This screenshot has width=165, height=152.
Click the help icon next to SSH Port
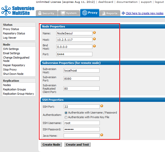click(102, 106)
